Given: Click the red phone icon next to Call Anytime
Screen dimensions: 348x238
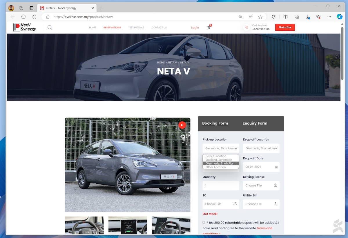Looking at the screenshot, I should point(246,27).
